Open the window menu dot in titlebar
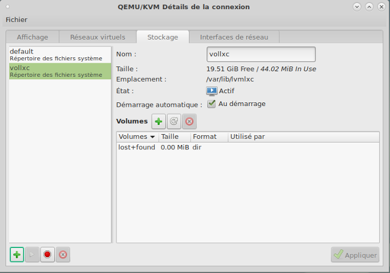Viewport: 390px width, 273px height. tap(8, 7)
